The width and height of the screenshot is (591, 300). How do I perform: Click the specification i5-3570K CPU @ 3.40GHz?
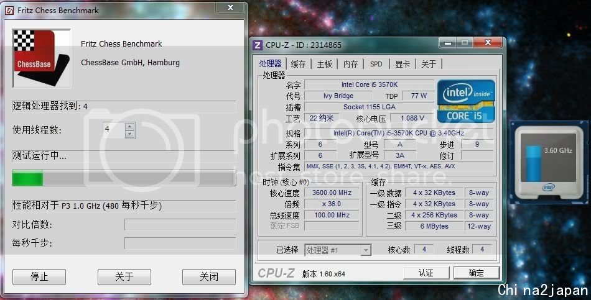click(x=399, y=133)
